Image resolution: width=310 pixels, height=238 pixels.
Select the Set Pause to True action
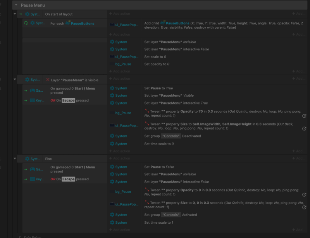click(158, 88)
